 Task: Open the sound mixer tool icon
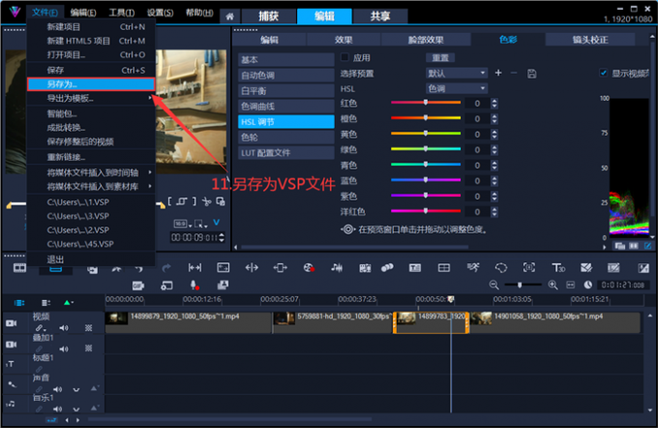(x=337, y=267)
